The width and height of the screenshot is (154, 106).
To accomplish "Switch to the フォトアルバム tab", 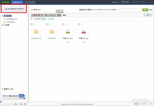I will coord(30,3).
